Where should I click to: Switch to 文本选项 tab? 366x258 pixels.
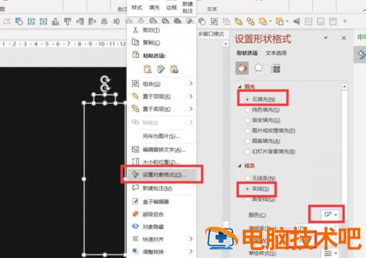click(x=276, y=53)
